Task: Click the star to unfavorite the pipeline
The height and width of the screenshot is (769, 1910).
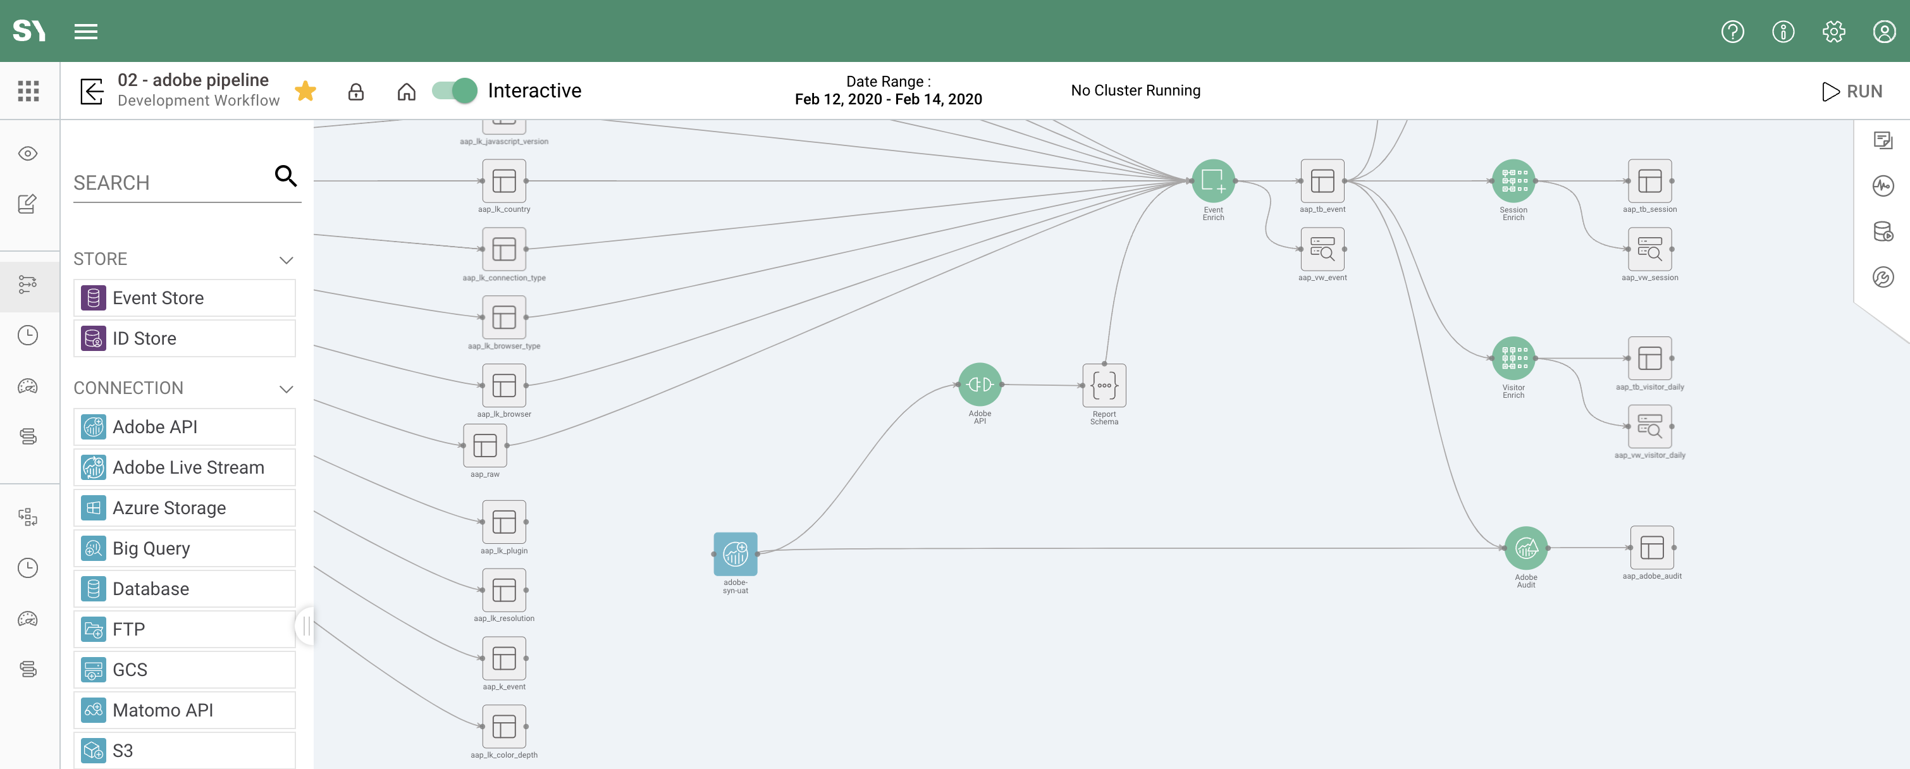Action: point(305,90)
